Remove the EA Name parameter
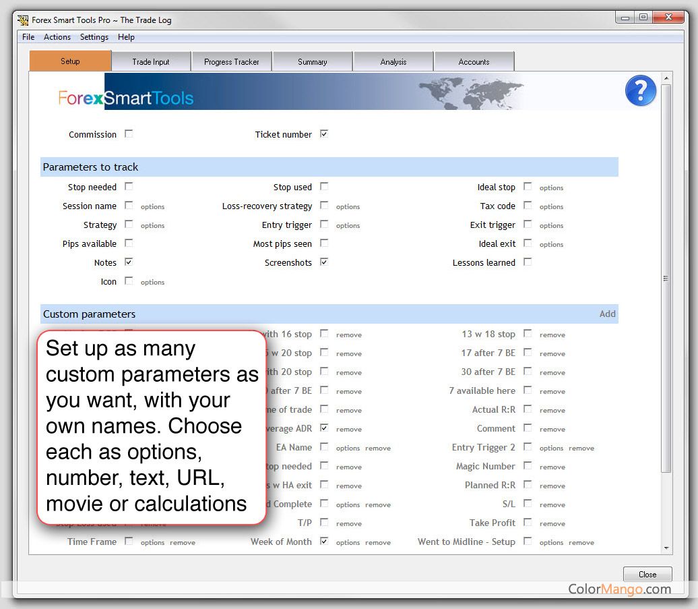The width and height of the screenshot is (698, 609). 378,448
